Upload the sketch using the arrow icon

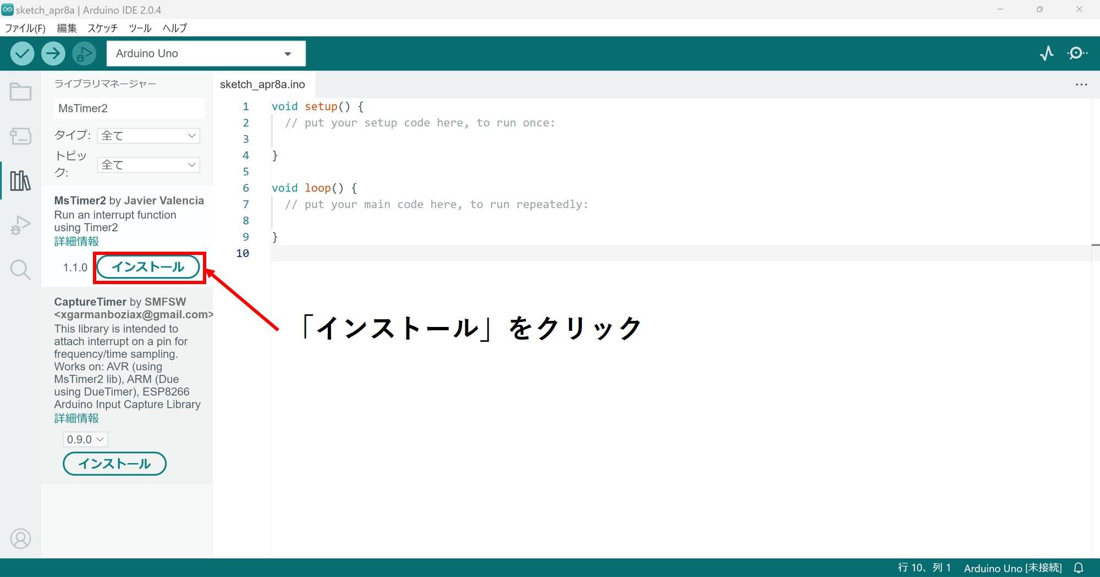click(x=53, y=53)
